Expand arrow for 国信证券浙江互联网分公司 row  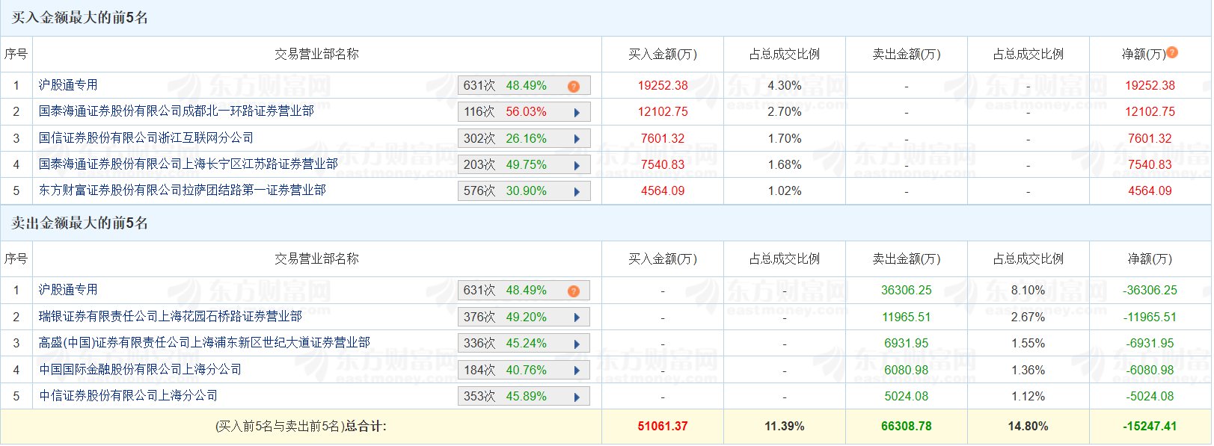pyautogui.click(x=577, y=139)
